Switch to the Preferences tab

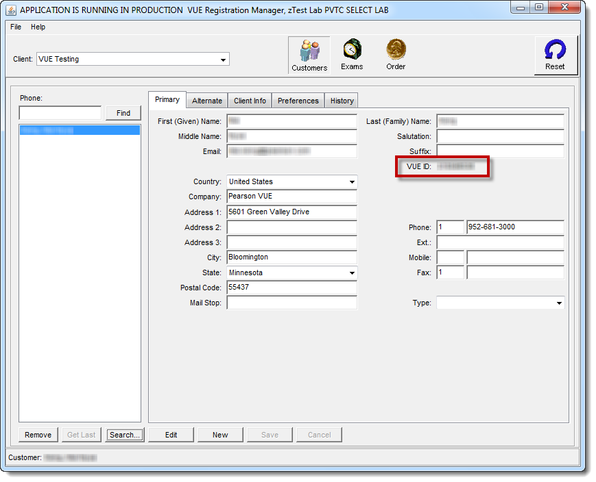(298, 101)
